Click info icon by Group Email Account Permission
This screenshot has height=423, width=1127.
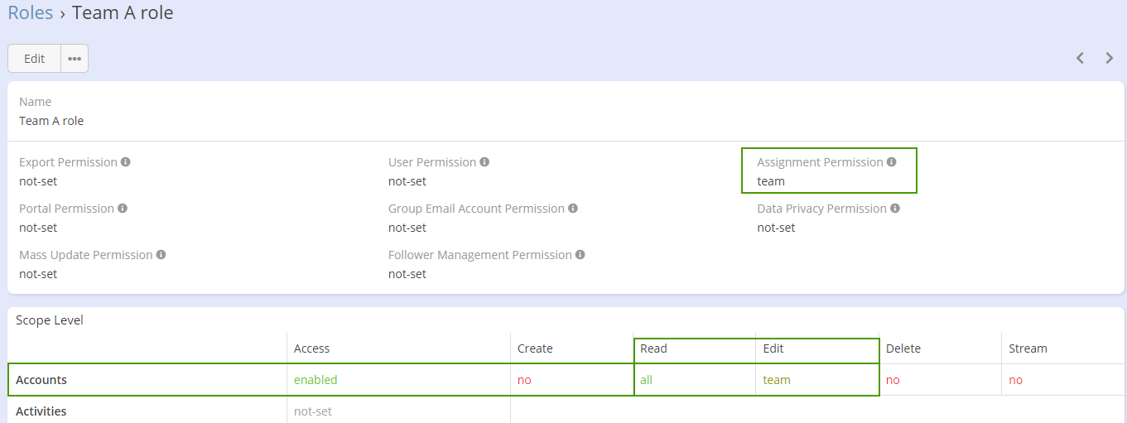click(x=573, y=209)
